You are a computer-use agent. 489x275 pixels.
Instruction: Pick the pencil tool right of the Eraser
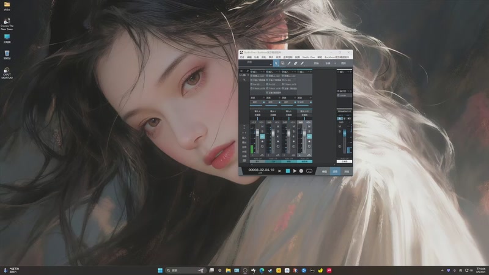pyautogui.click(x=302, y=64)
